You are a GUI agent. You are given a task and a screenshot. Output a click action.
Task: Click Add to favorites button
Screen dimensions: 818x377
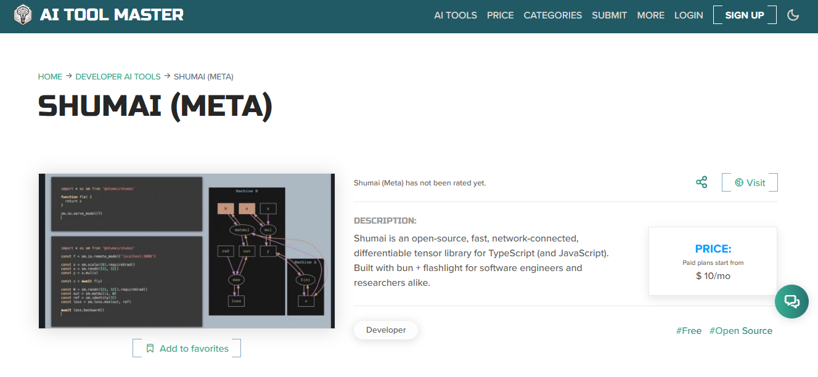point(187,348)
